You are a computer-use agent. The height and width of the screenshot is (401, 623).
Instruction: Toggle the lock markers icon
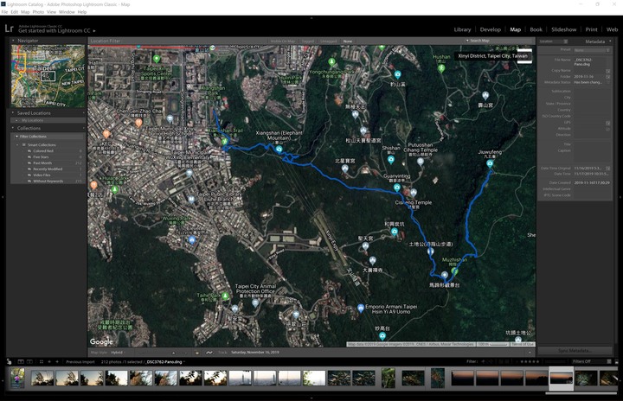click(196, 352)
